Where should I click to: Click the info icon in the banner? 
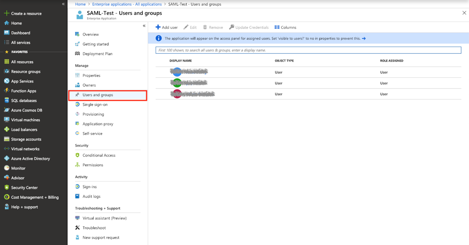[x=159, y=38]
